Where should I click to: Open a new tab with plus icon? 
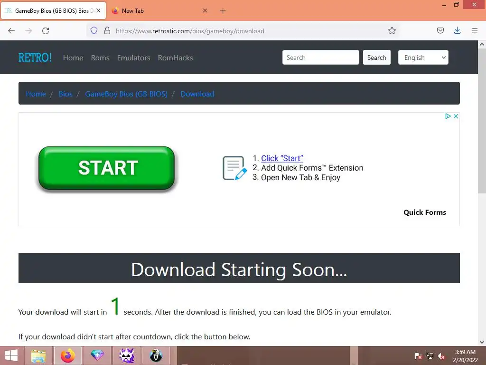tap(223, 11)
